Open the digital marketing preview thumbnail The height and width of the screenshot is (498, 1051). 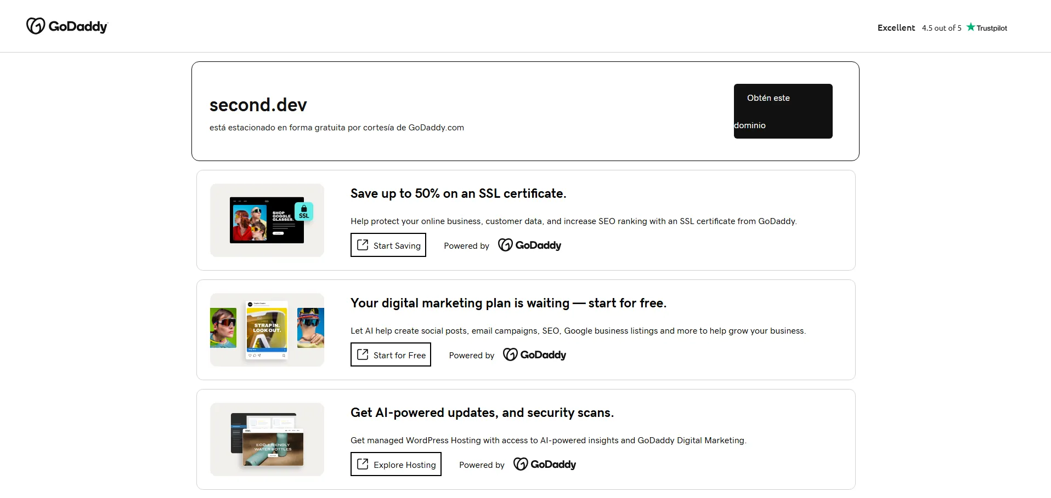(x=267, y=330)
